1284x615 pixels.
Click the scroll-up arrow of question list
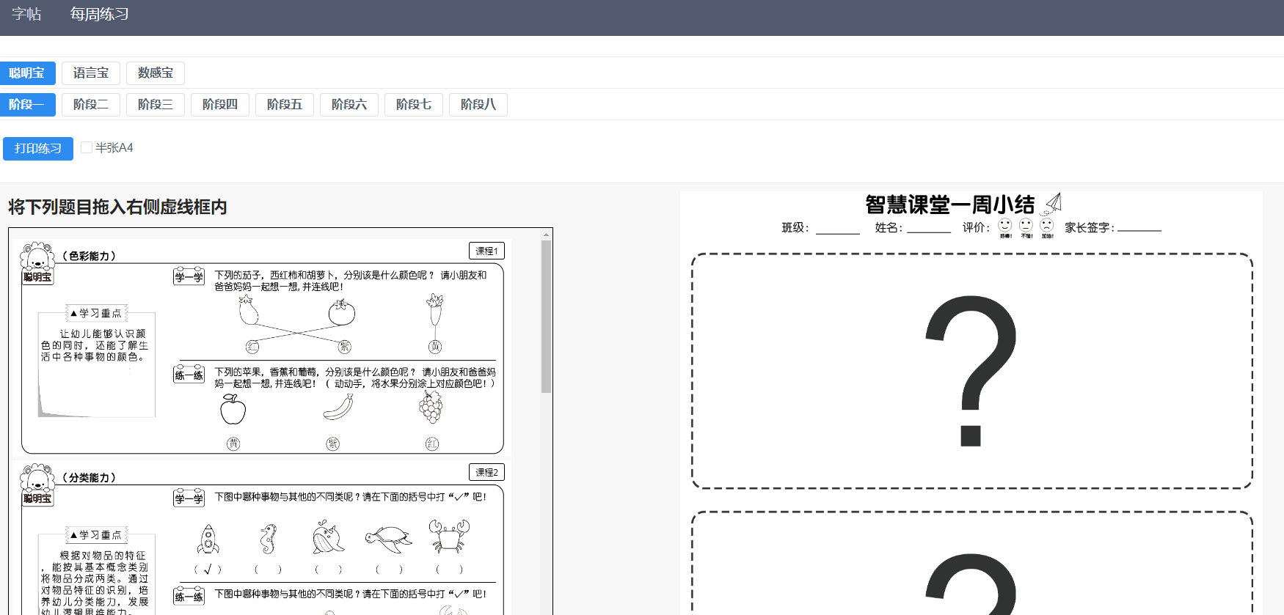pos(546,235)
